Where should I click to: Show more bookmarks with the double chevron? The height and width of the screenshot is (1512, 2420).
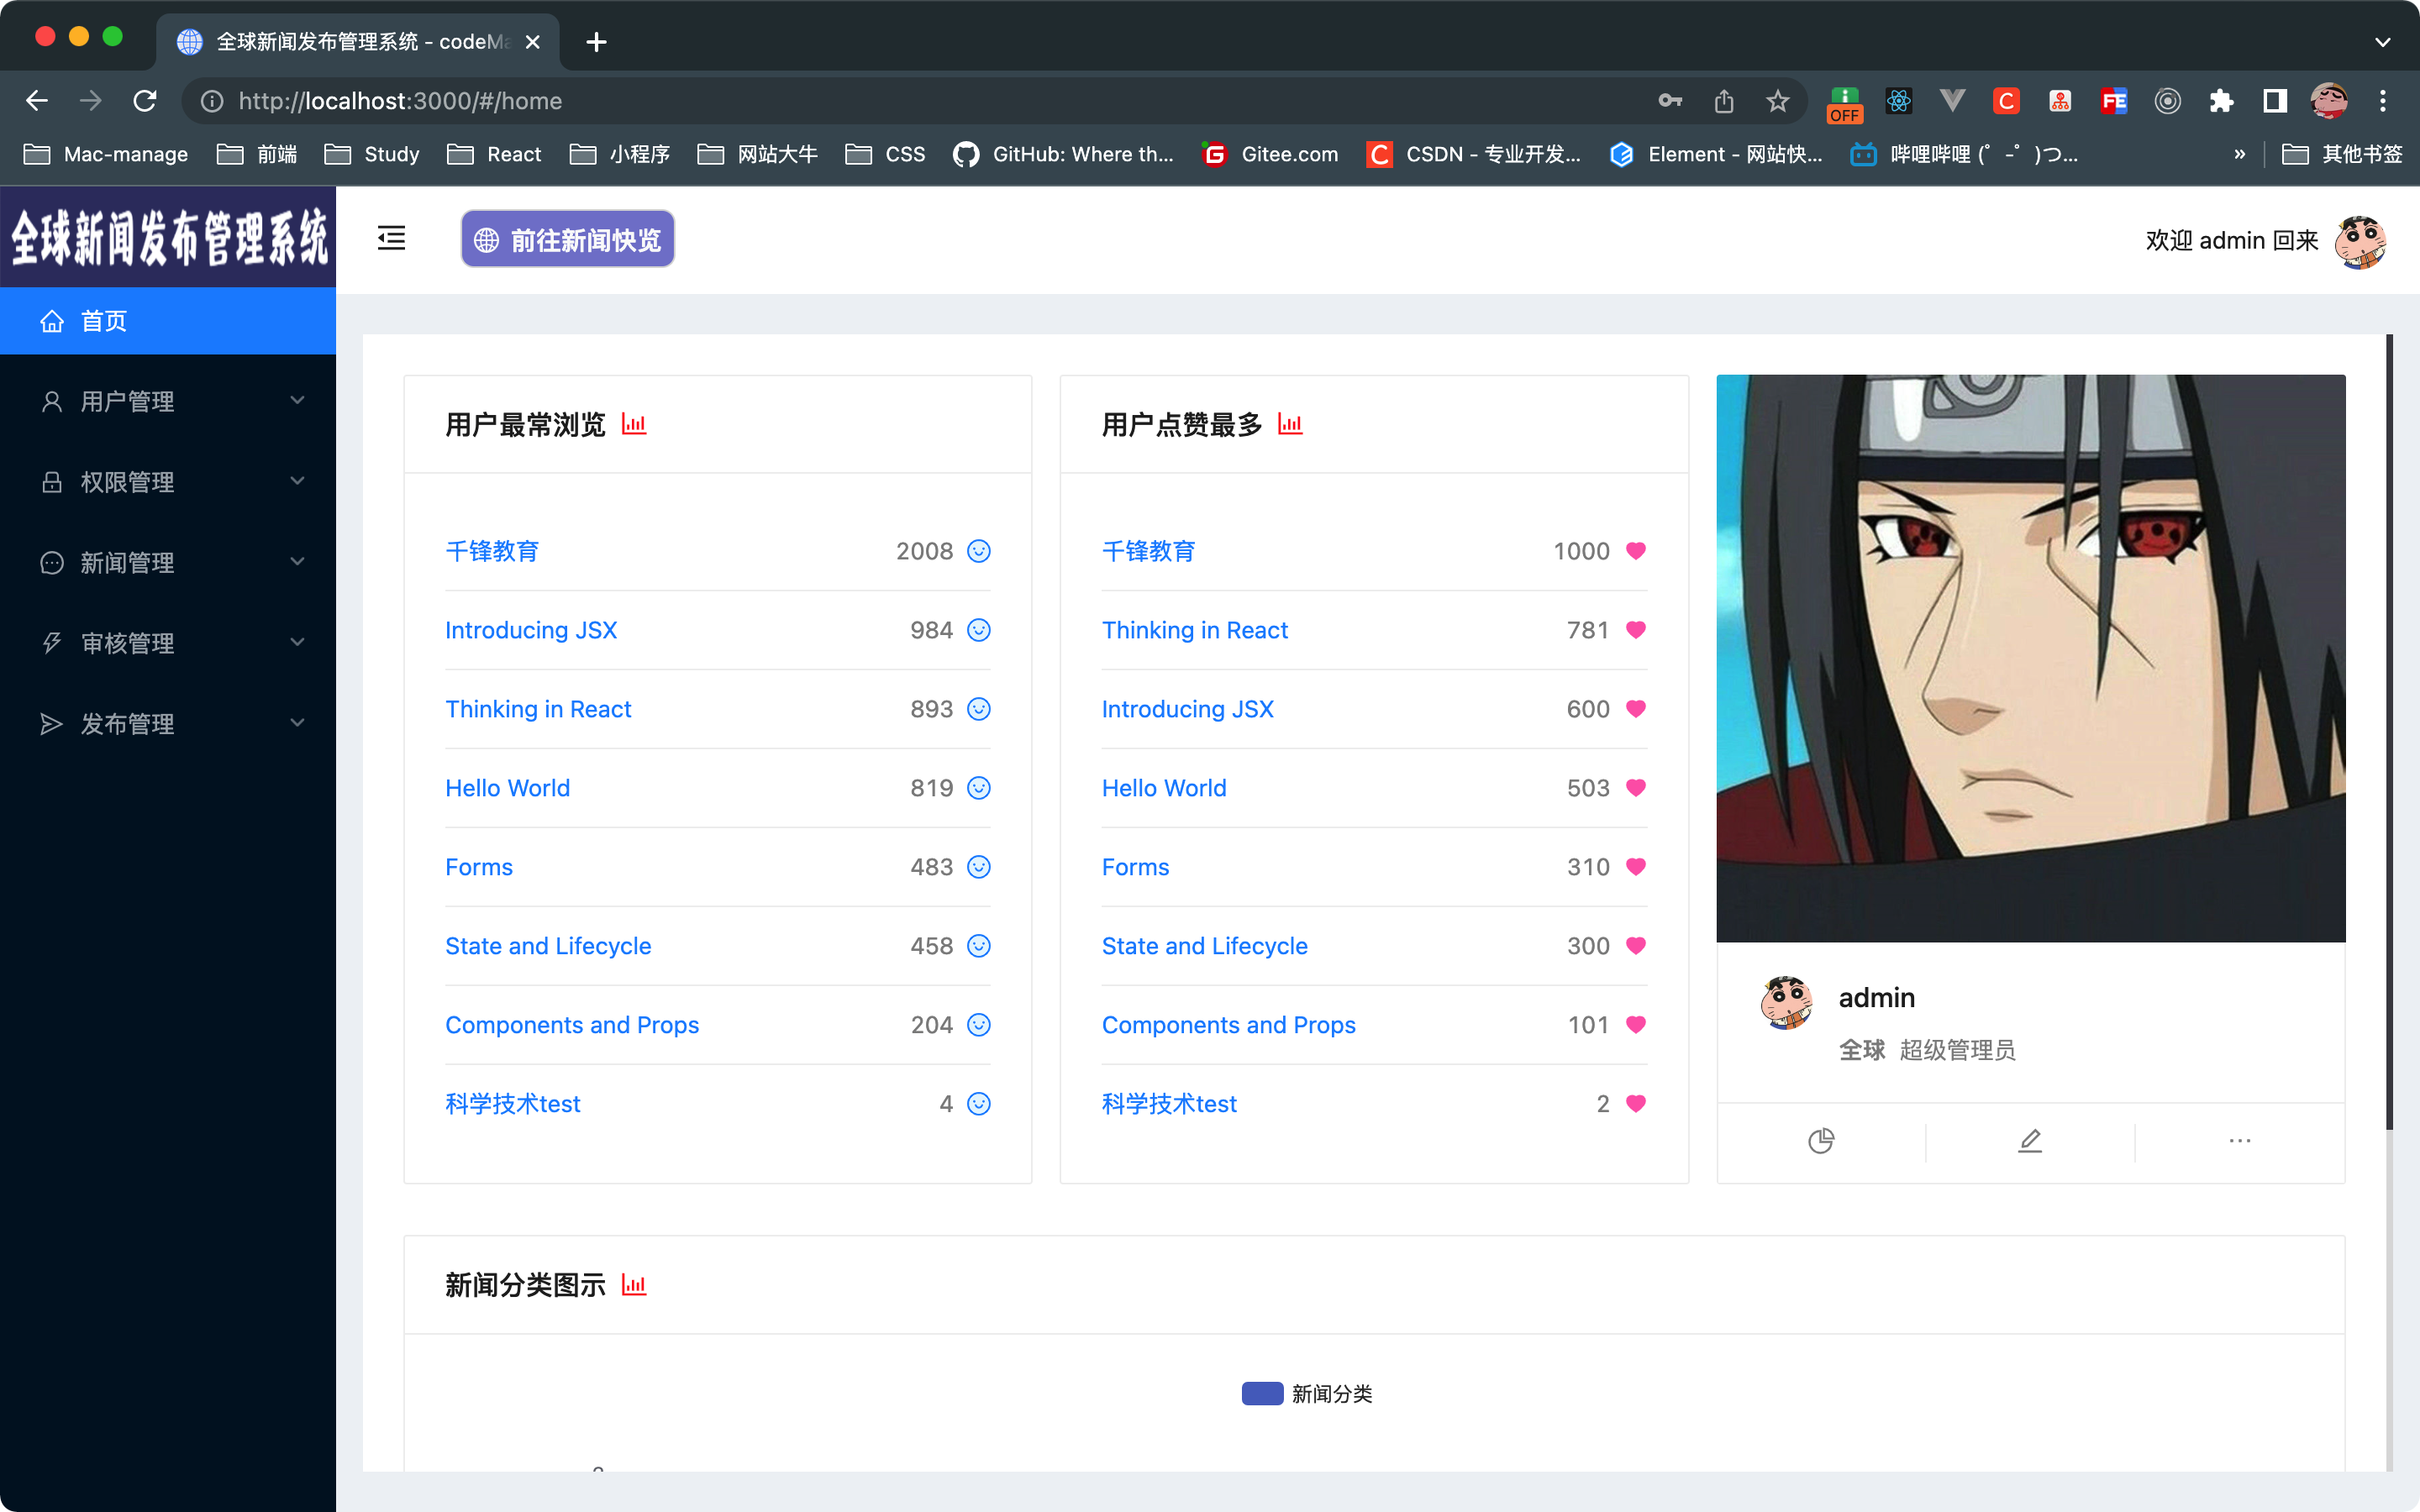click(2240, 154)
